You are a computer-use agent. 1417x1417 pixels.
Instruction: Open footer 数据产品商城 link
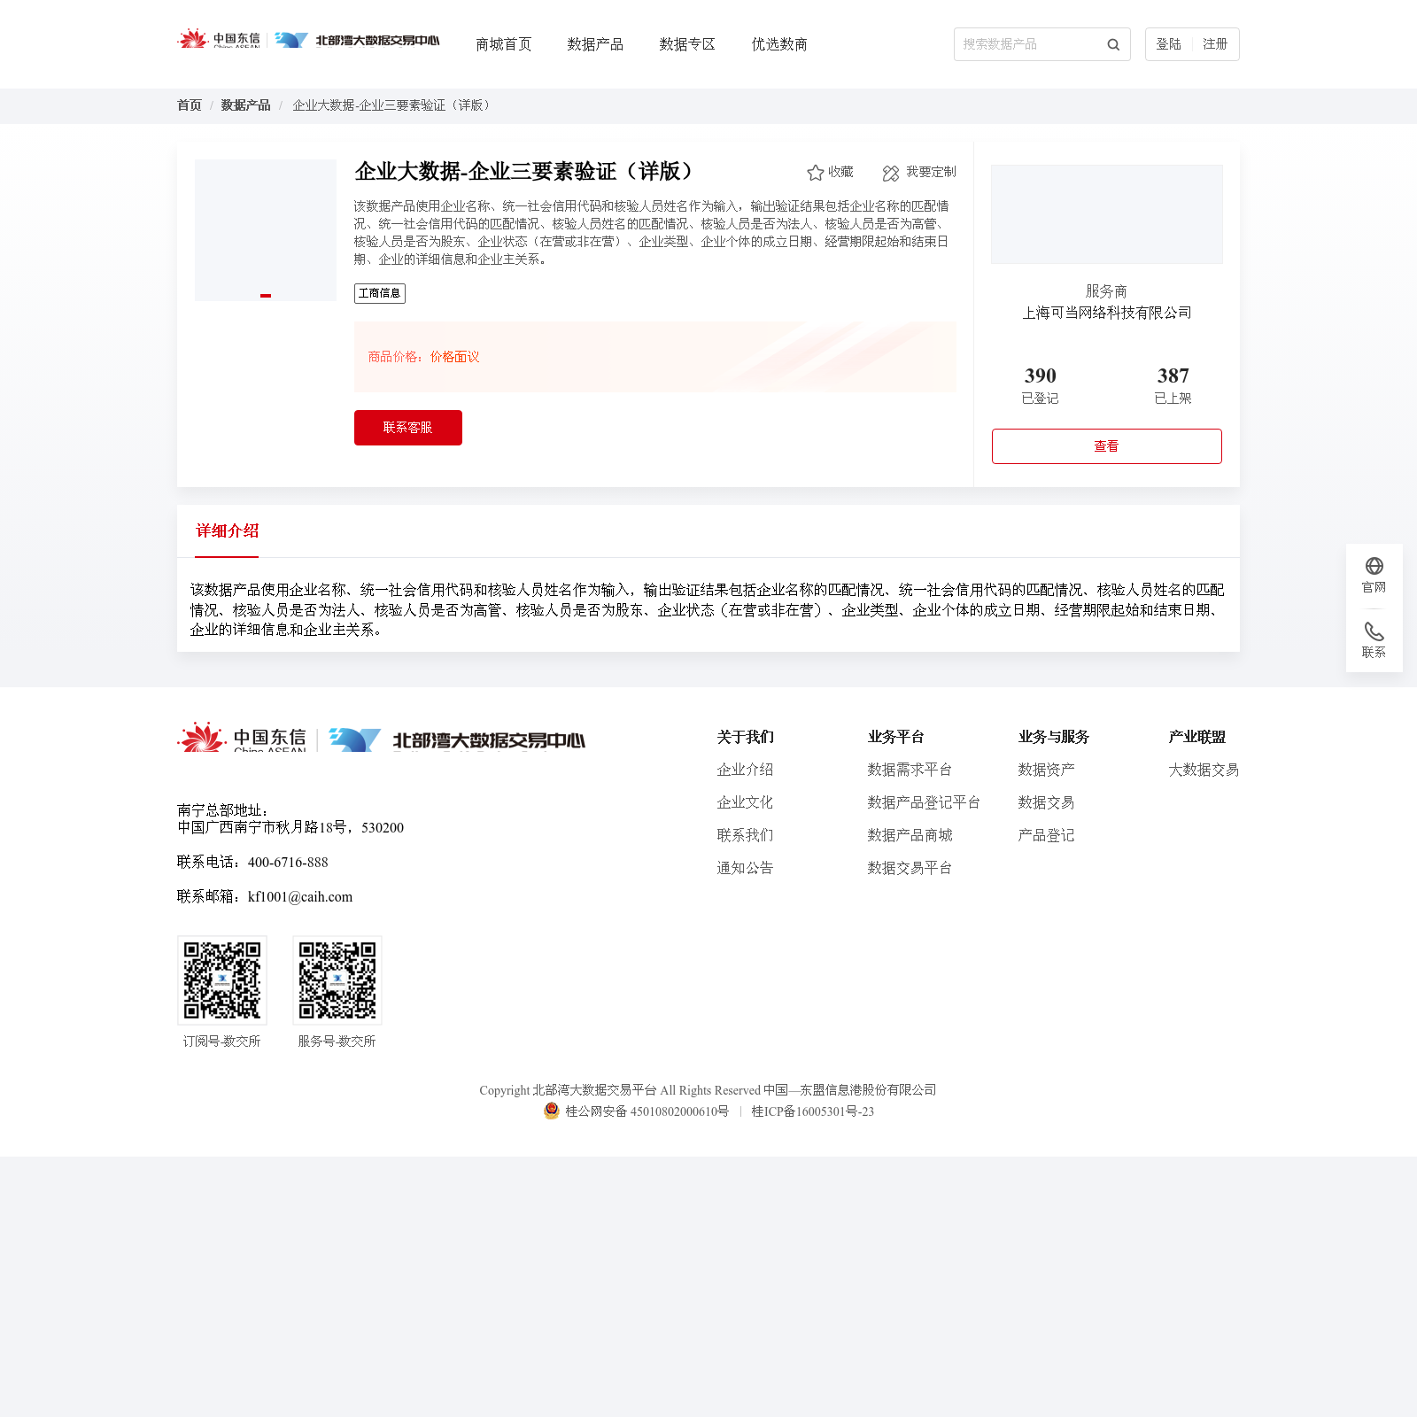coord(910,835)
